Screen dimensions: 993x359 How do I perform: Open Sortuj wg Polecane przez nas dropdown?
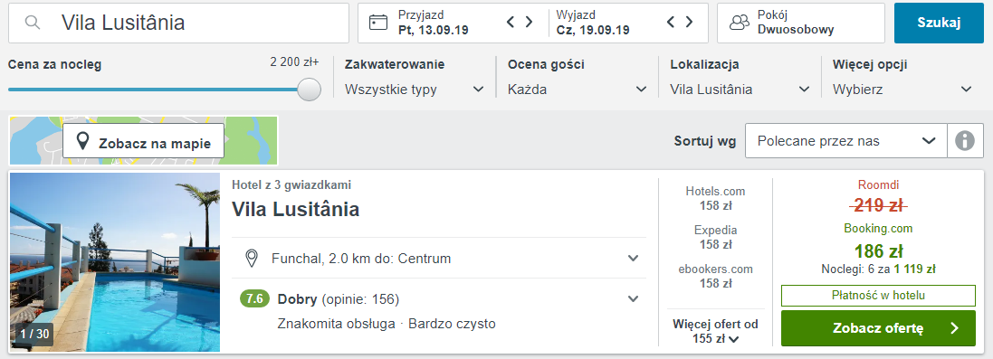coord(846,140)
